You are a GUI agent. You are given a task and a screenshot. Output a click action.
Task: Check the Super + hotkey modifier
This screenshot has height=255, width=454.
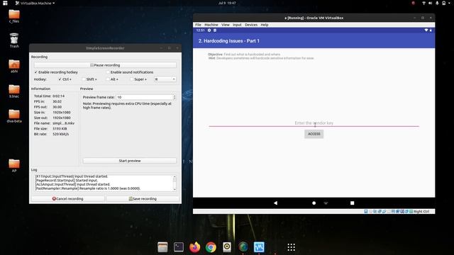132,79
